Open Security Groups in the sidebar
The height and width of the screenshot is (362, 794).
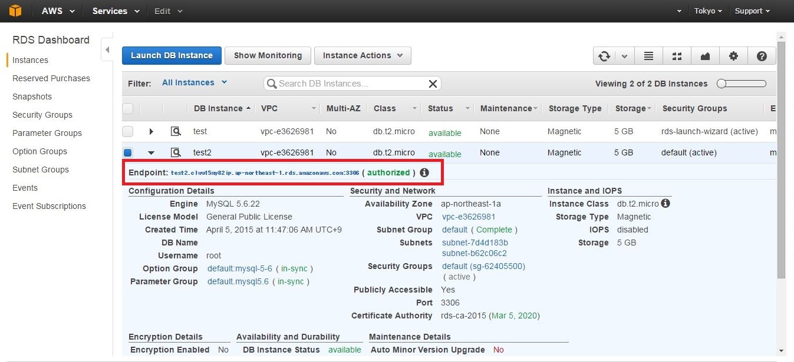[x=42, y=115]
